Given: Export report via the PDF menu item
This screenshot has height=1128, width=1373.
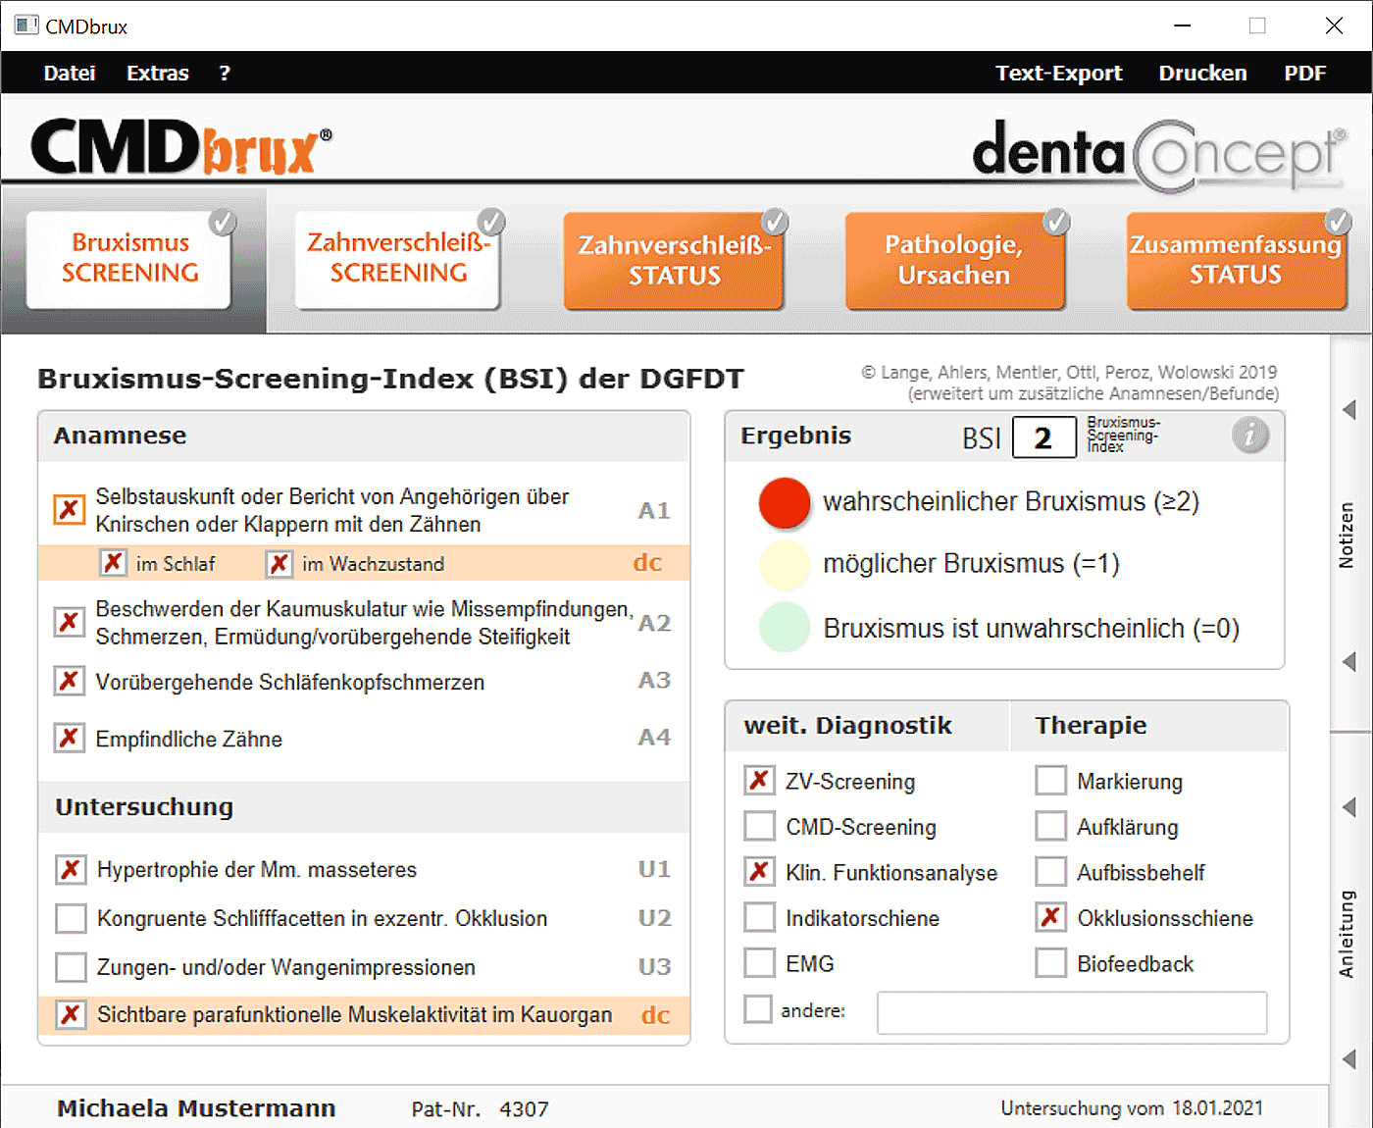Looking at the screenshot, I should (x=1305, y=73).
